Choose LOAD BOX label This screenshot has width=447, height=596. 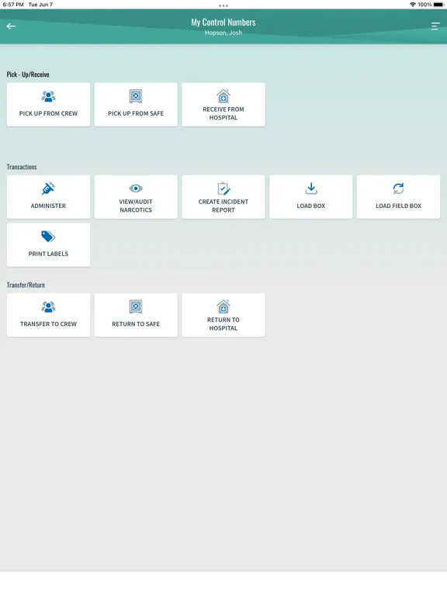[311, 206]
